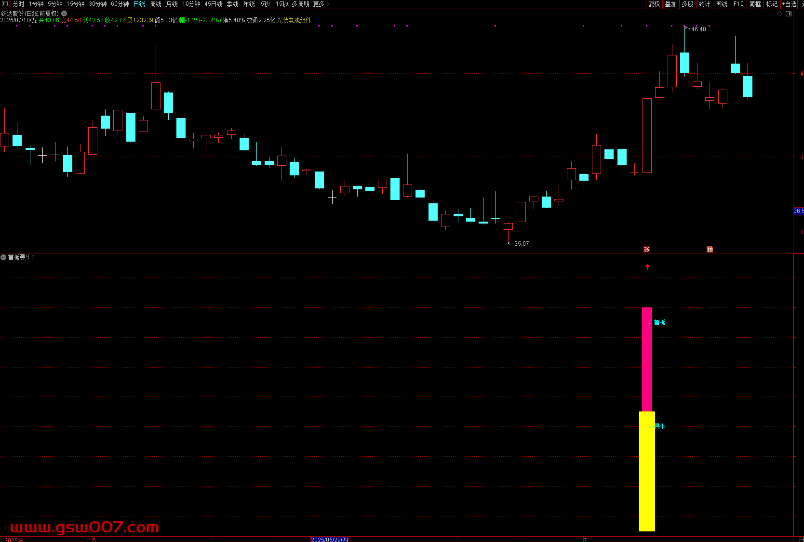Viewport: 804px width, 542px height.
Task: Click the 2025/05/29 date marker on timeline
Action: click(x=329, y=540)
